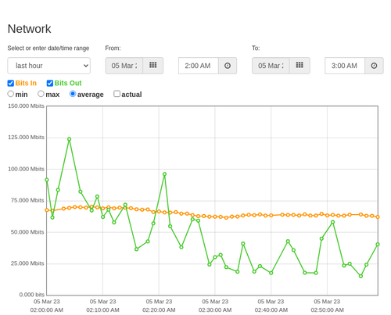Open the last hour range dropdown
The width and height of the screenshot is (391, 315).
pos(49,66)
